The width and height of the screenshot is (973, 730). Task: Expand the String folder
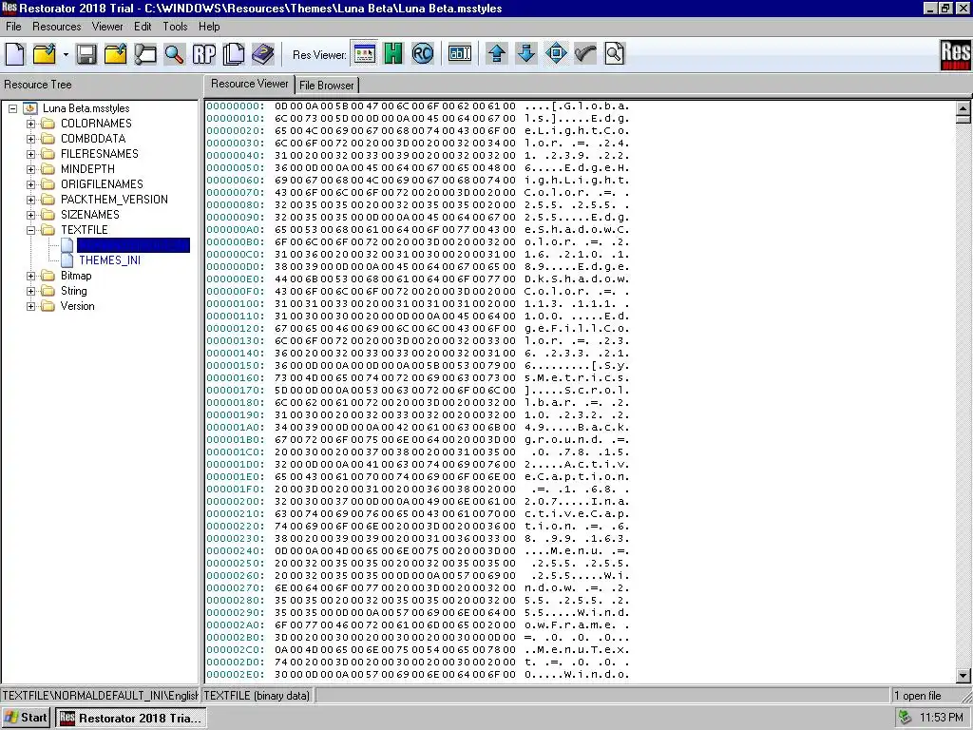tap(30, 291)
